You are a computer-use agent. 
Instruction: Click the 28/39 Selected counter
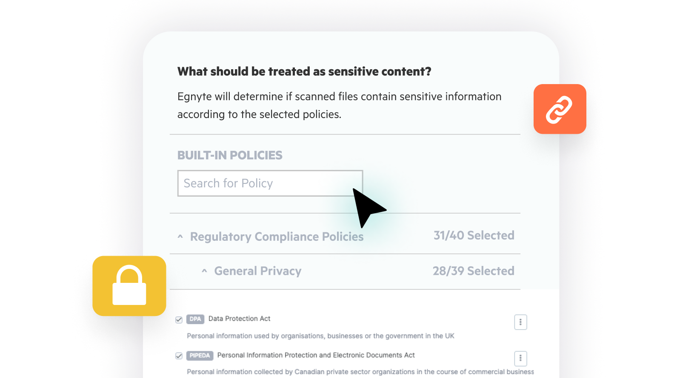click(474, 271)
